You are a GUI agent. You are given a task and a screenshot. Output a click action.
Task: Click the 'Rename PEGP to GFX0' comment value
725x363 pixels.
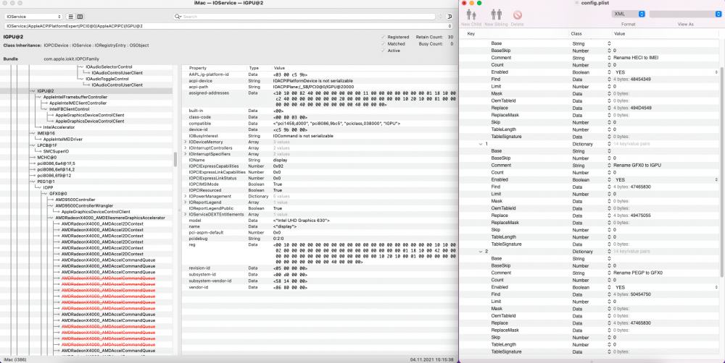(x=638, y=273)
